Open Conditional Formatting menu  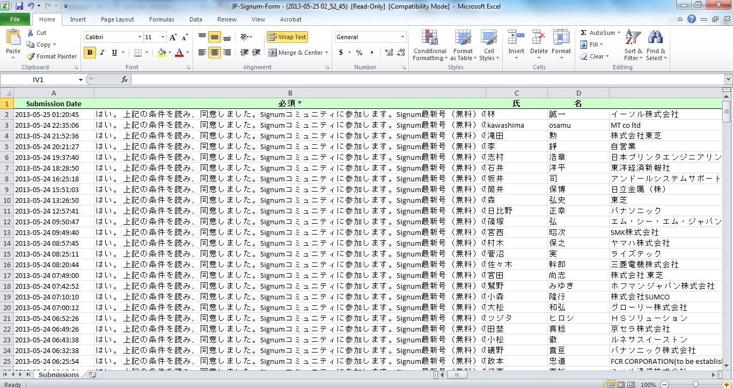[430, 46]
